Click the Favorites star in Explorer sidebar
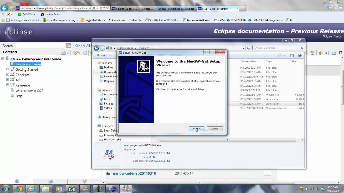 (99, 63)
